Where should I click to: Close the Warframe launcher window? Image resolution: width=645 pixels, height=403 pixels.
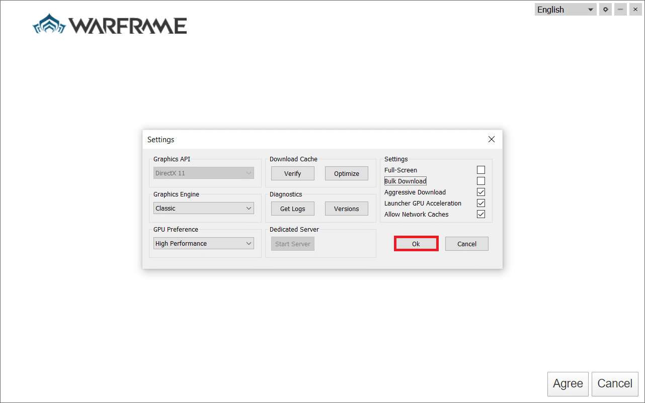click(x=635, y=10)
